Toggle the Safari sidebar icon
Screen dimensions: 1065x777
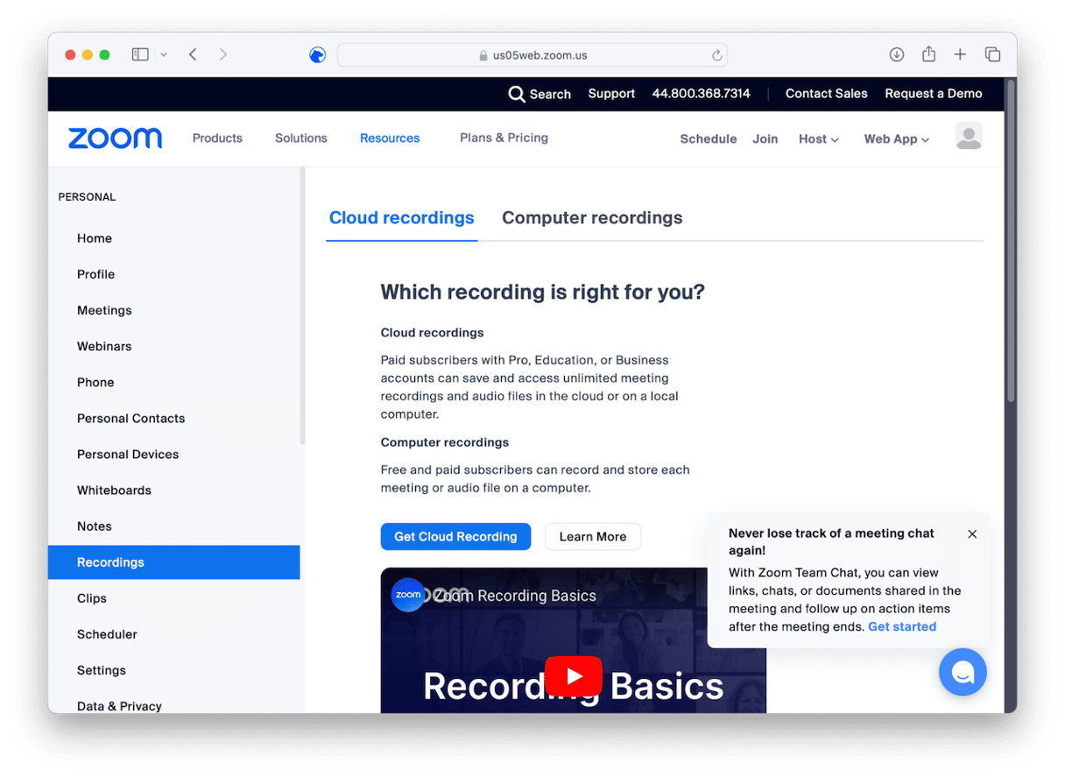(x=140, y=54)
